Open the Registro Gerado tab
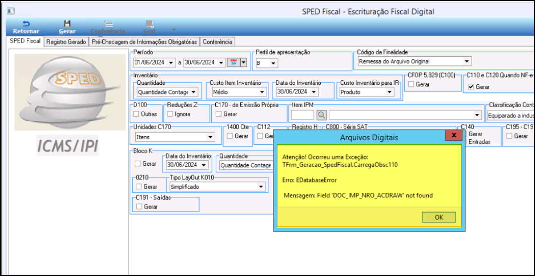The width and height of the screenshot is (535, 276). click(66, 42)
